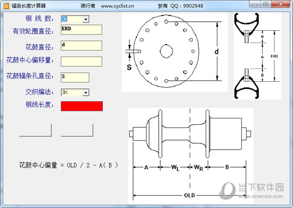Click the hub offset formula text
Image resolution: width=293 pixels, height=208 pixels.
(x=68, y=165)
